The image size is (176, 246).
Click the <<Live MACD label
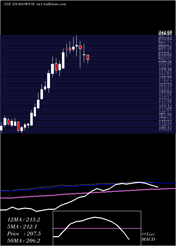(148, 237)
